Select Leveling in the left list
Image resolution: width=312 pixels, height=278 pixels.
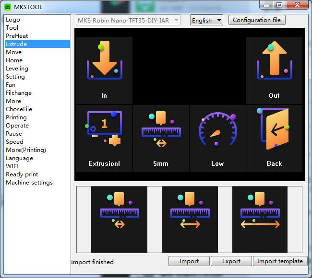click(17, 69)
